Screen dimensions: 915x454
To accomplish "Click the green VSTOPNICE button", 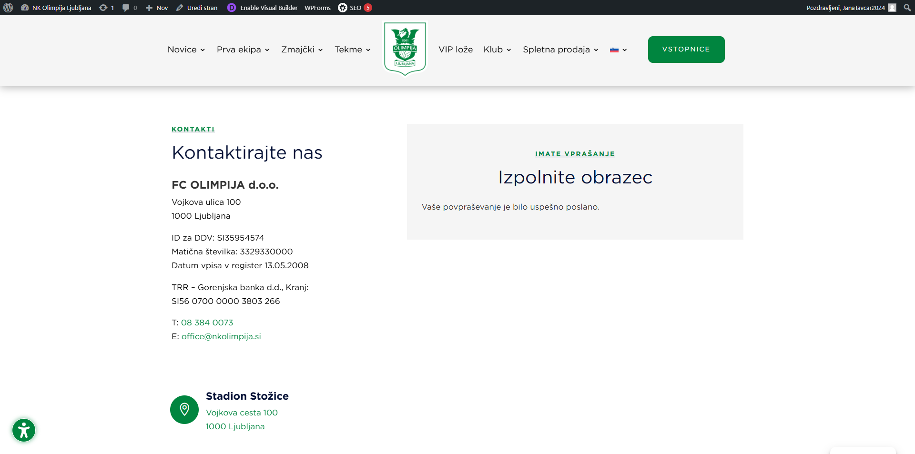I will [686, 50].
